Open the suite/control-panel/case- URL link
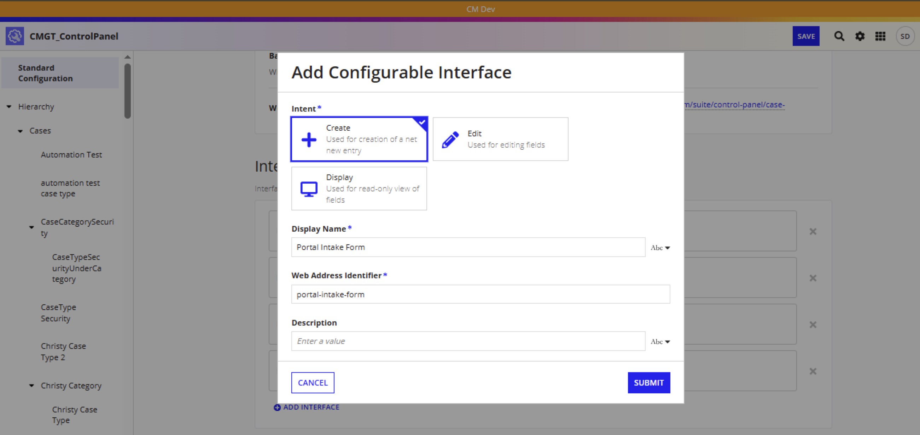This screenshot has height=435, width=920. [734, 105]
